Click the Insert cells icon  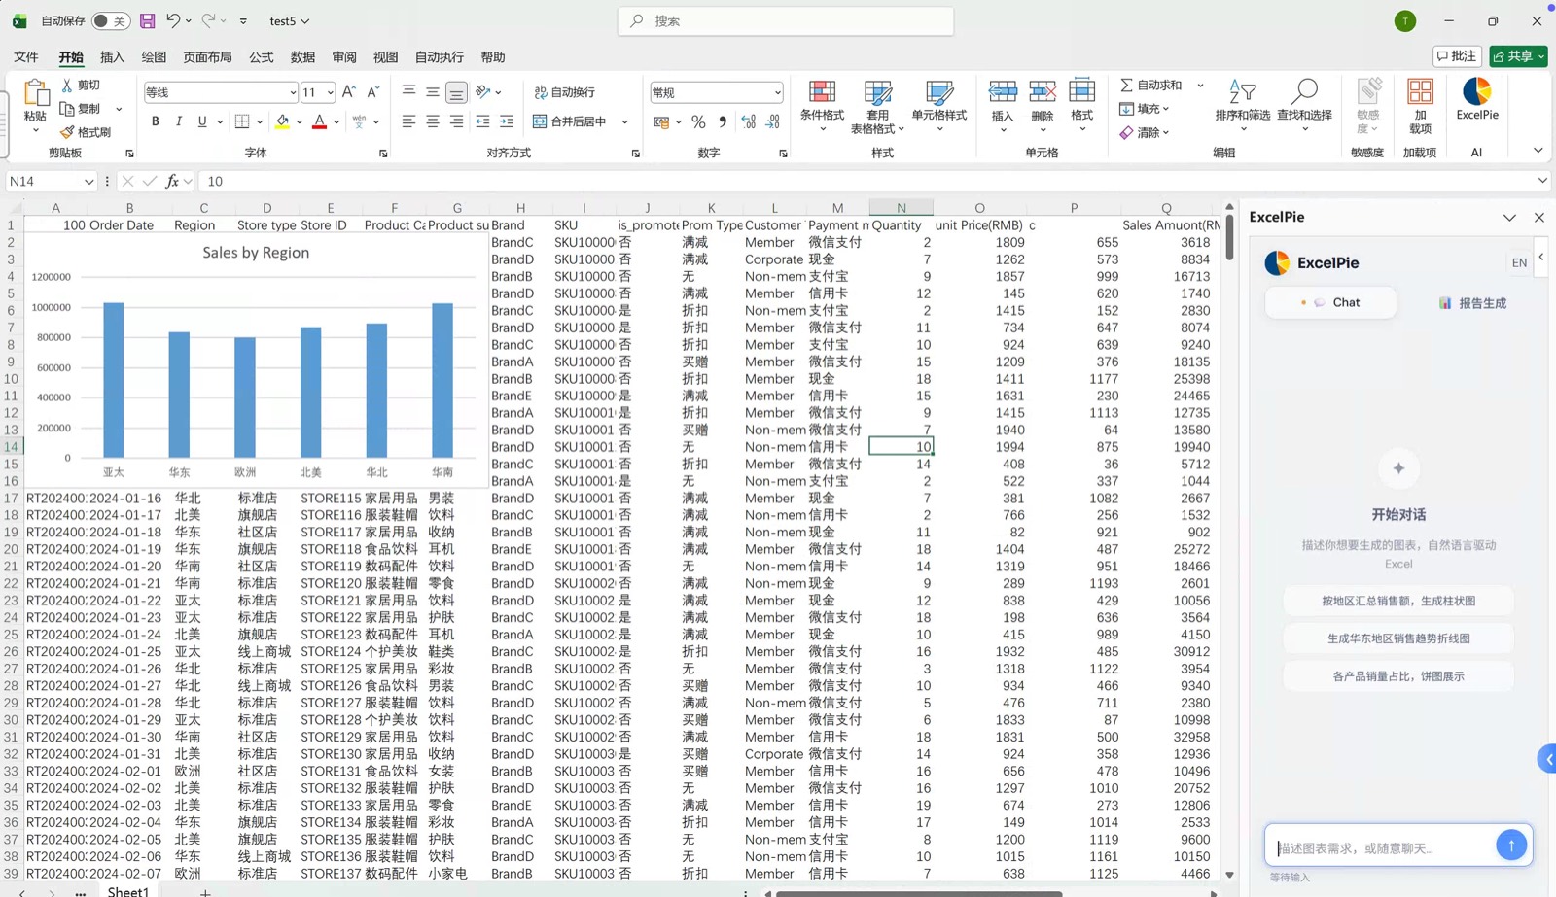pyautogui.click(x=1003, y=92)
